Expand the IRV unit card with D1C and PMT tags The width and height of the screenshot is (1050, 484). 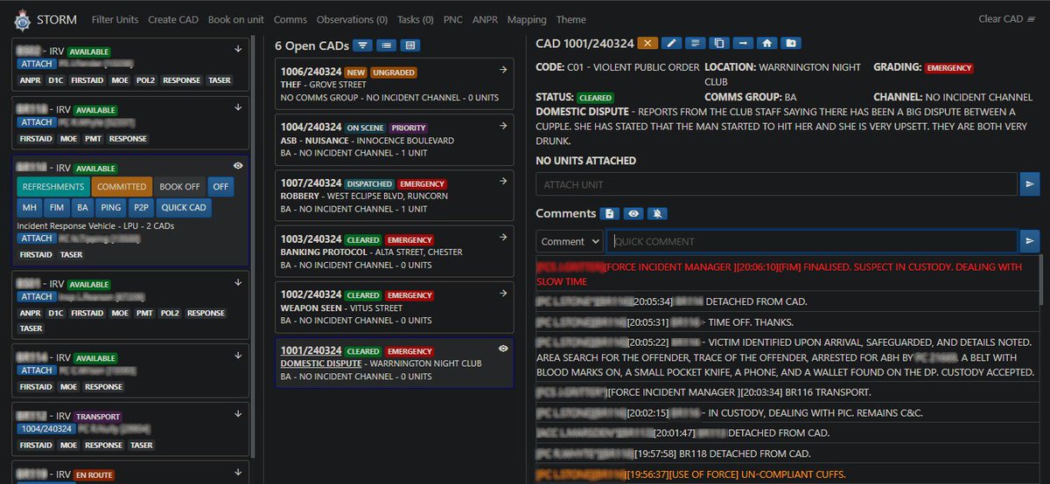(x=239, y=282)
